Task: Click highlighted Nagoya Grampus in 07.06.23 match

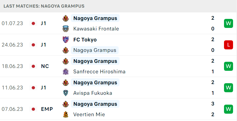Action: click(x=95, y=104)
